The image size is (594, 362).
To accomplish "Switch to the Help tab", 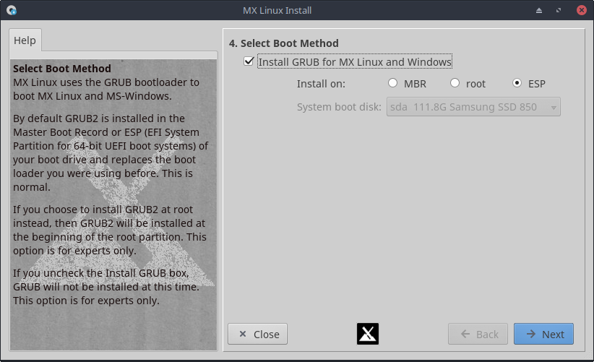I will 25,40.
